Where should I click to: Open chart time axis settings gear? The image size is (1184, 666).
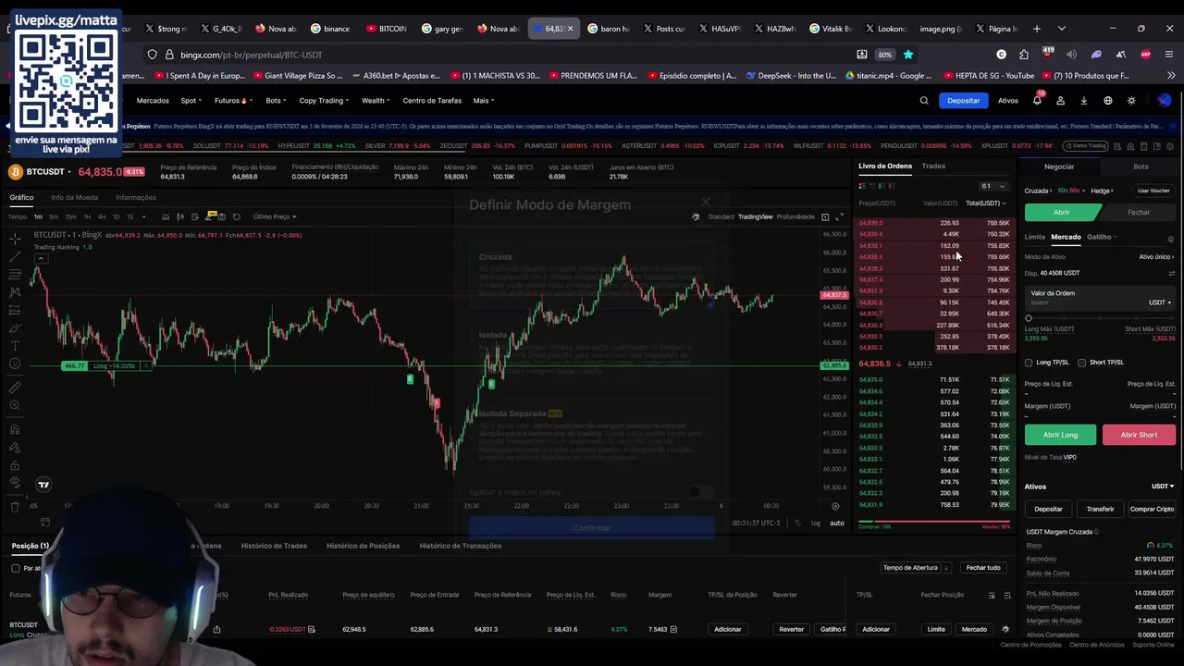pyautogui.click(x=835, y=506)
